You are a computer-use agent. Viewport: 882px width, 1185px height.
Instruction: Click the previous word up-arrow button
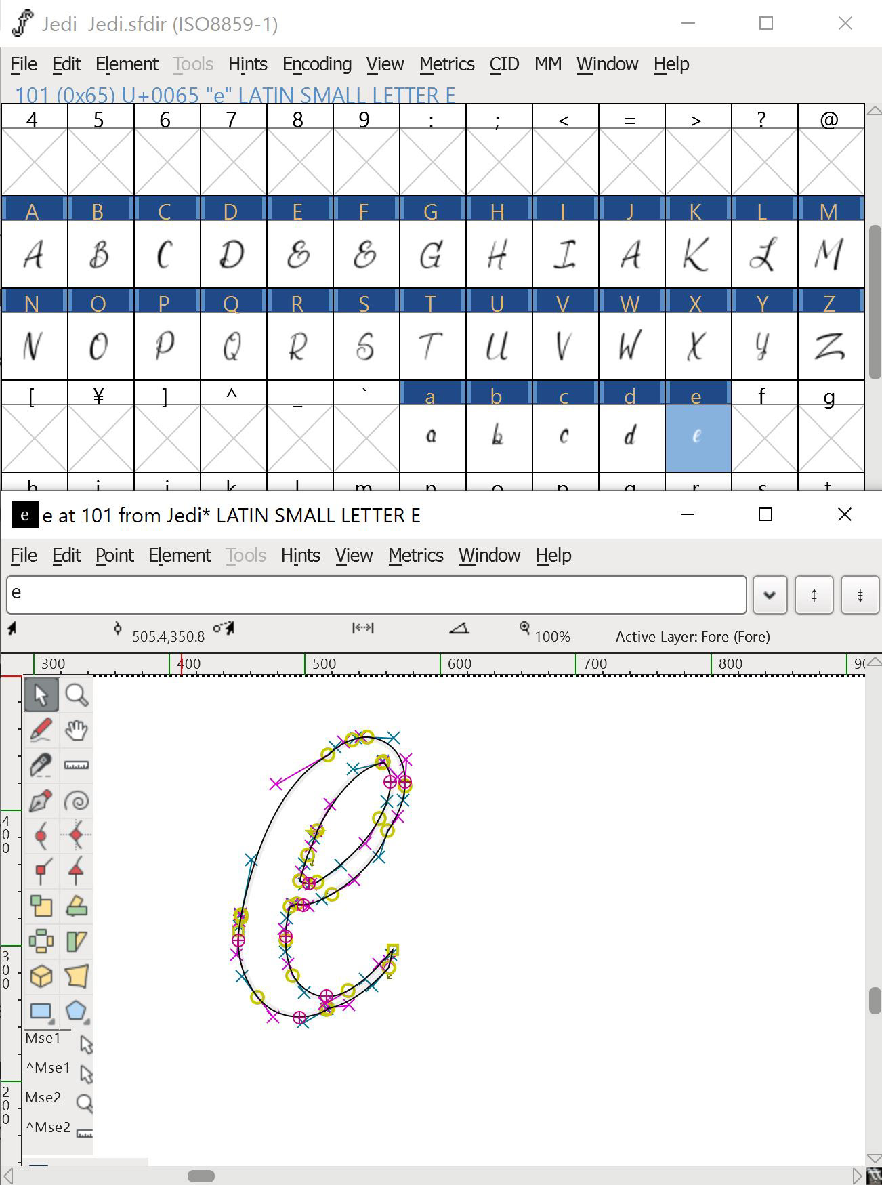[x=814, y=595]
